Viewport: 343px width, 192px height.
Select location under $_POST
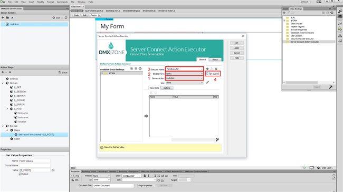pos(22,122)
